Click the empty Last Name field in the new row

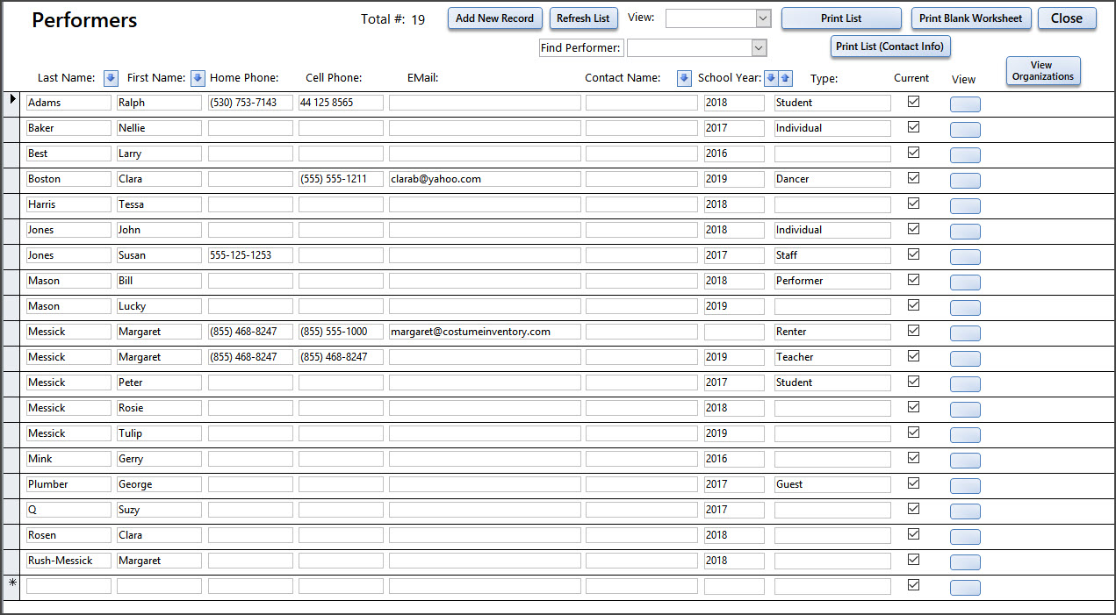[x=68, y=586]
